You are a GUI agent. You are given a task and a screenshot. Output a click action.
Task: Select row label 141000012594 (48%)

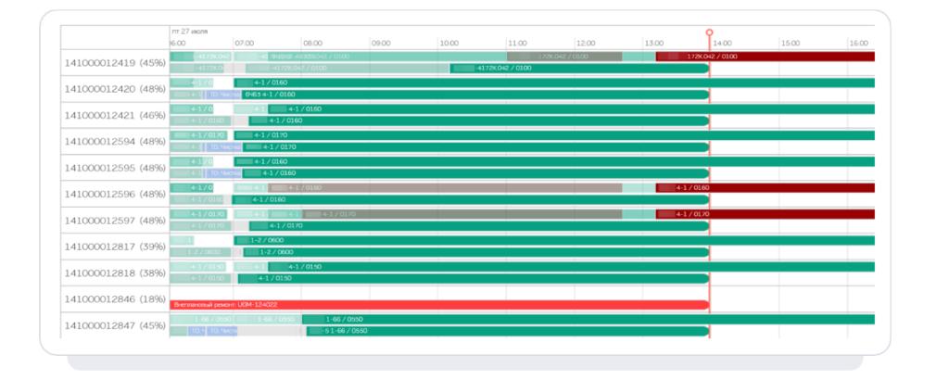pos(115,142)
